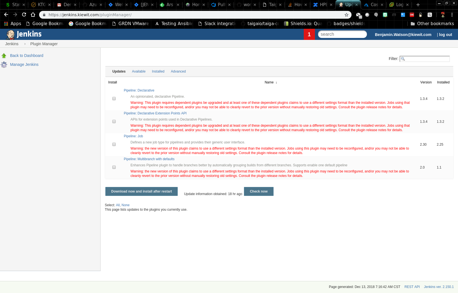Open Manage Jenkins via the gear icon
The height and width of the screenshot is (293, 458).
[x=4, y=64]
